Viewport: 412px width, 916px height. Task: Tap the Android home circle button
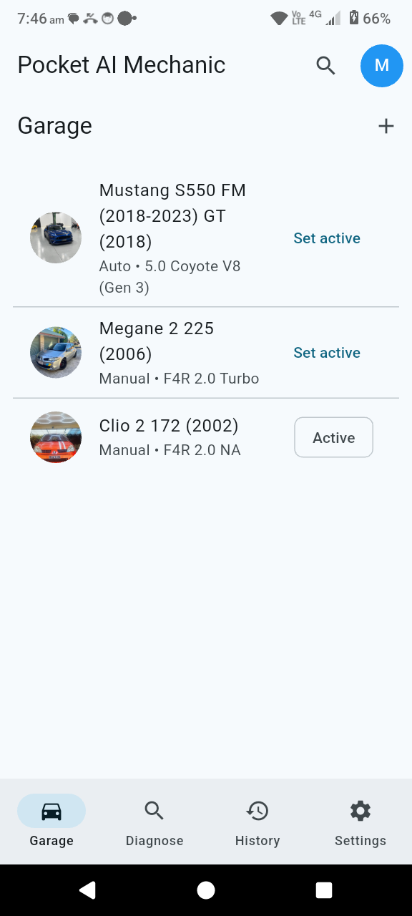[x=206, y=890]
